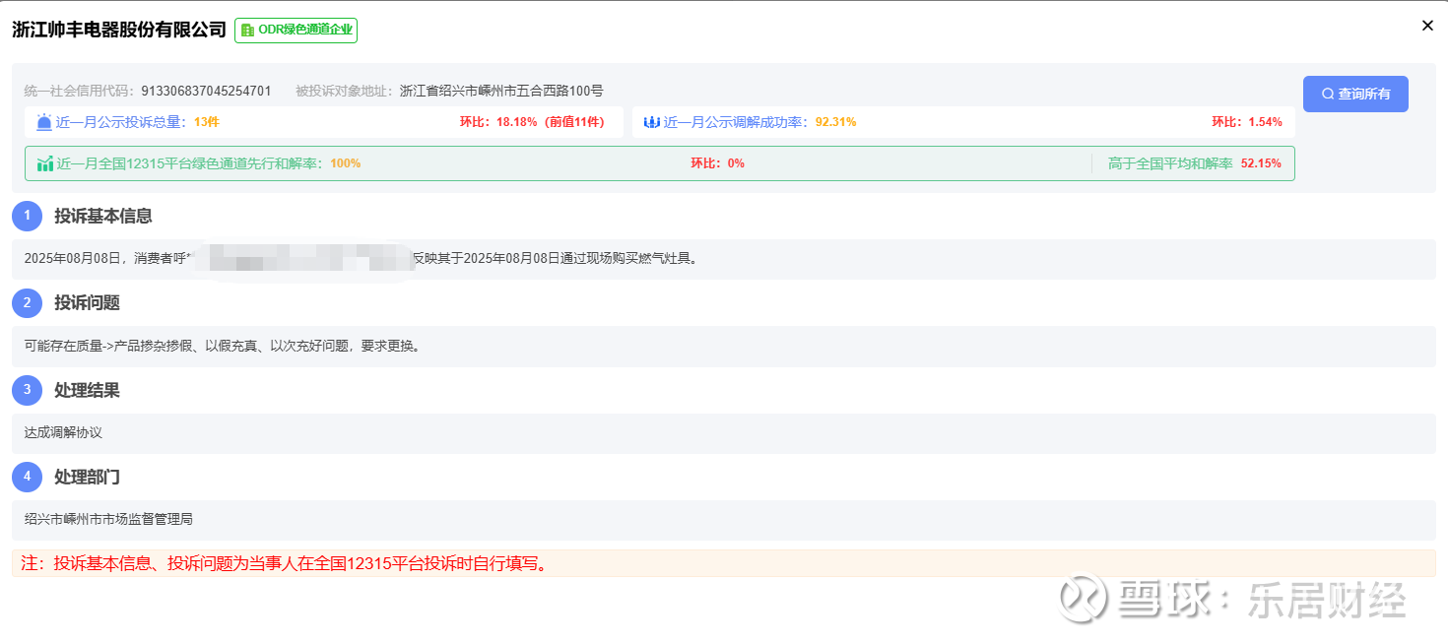
Task: Click the complaint total value 13件
Action: coord(206,122)
